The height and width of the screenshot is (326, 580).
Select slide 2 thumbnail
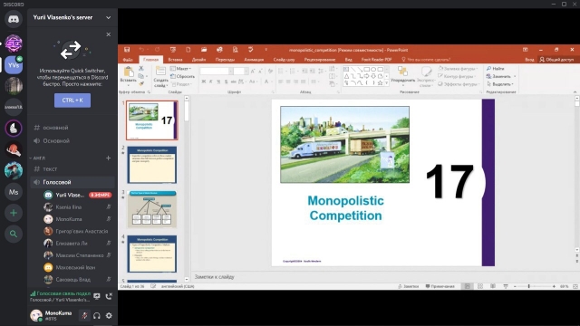pyautogui.click(x=152, y=165)
